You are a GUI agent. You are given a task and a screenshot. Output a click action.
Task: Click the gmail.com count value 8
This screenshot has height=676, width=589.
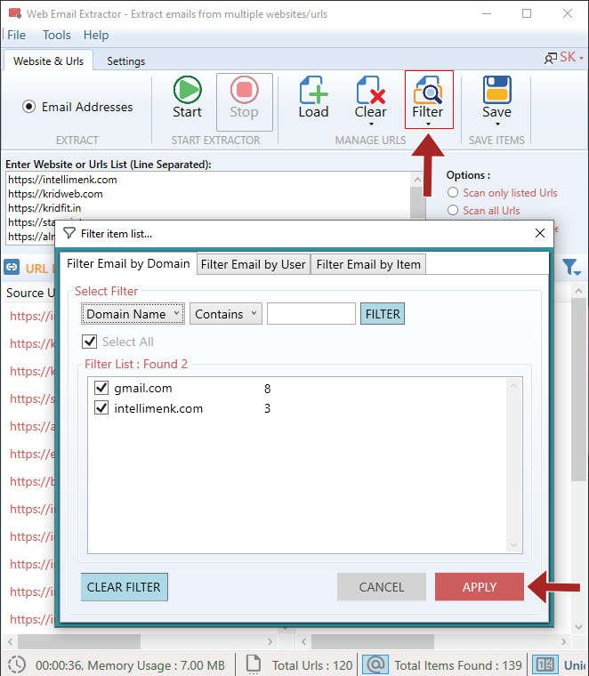click(267, 389)
